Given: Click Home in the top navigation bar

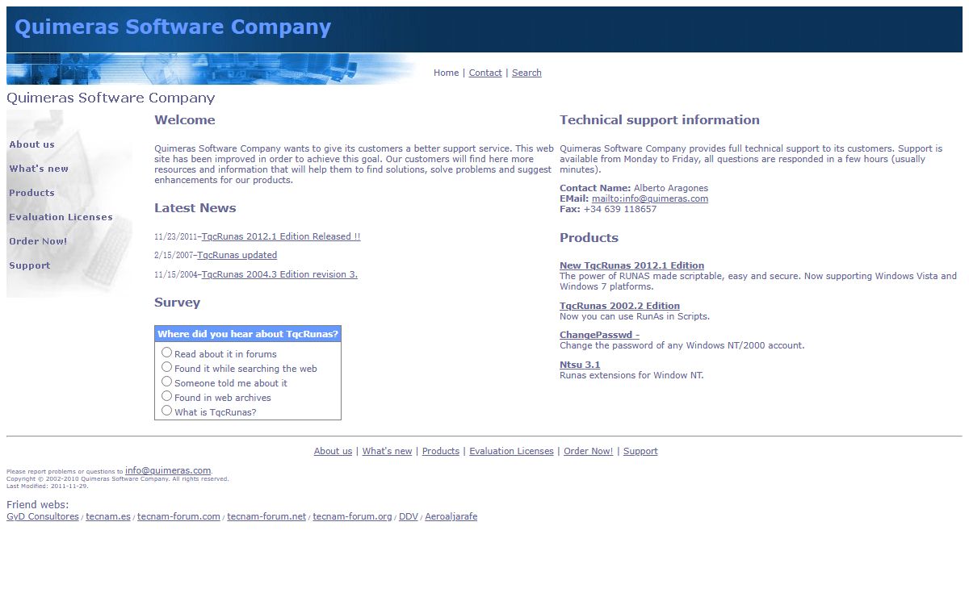Looking at the screenshot, I should [x=446, y=73].
